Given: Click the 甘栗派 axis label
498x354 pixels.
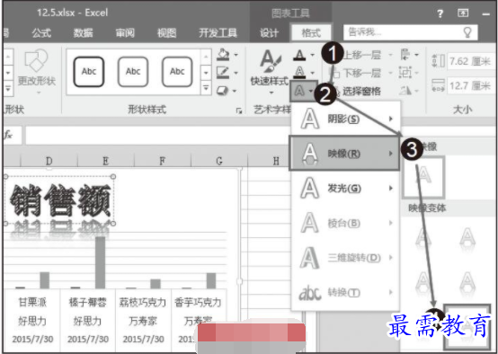Looking at the screenshot, I should pos(32,302).
